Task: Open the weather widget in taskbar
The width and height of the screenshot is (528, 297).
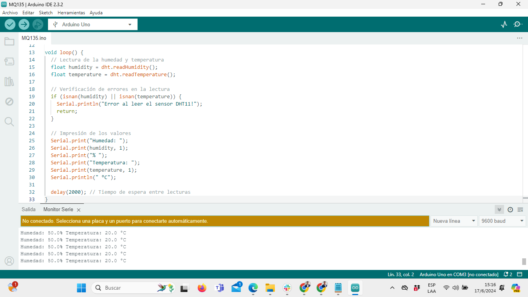Action: pyautogui.click(x=12, y=287)
